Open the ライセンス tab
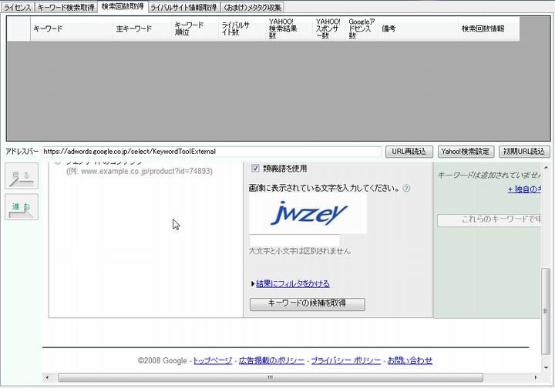This screenshot has height=388, width=555. tap(18, 8)
